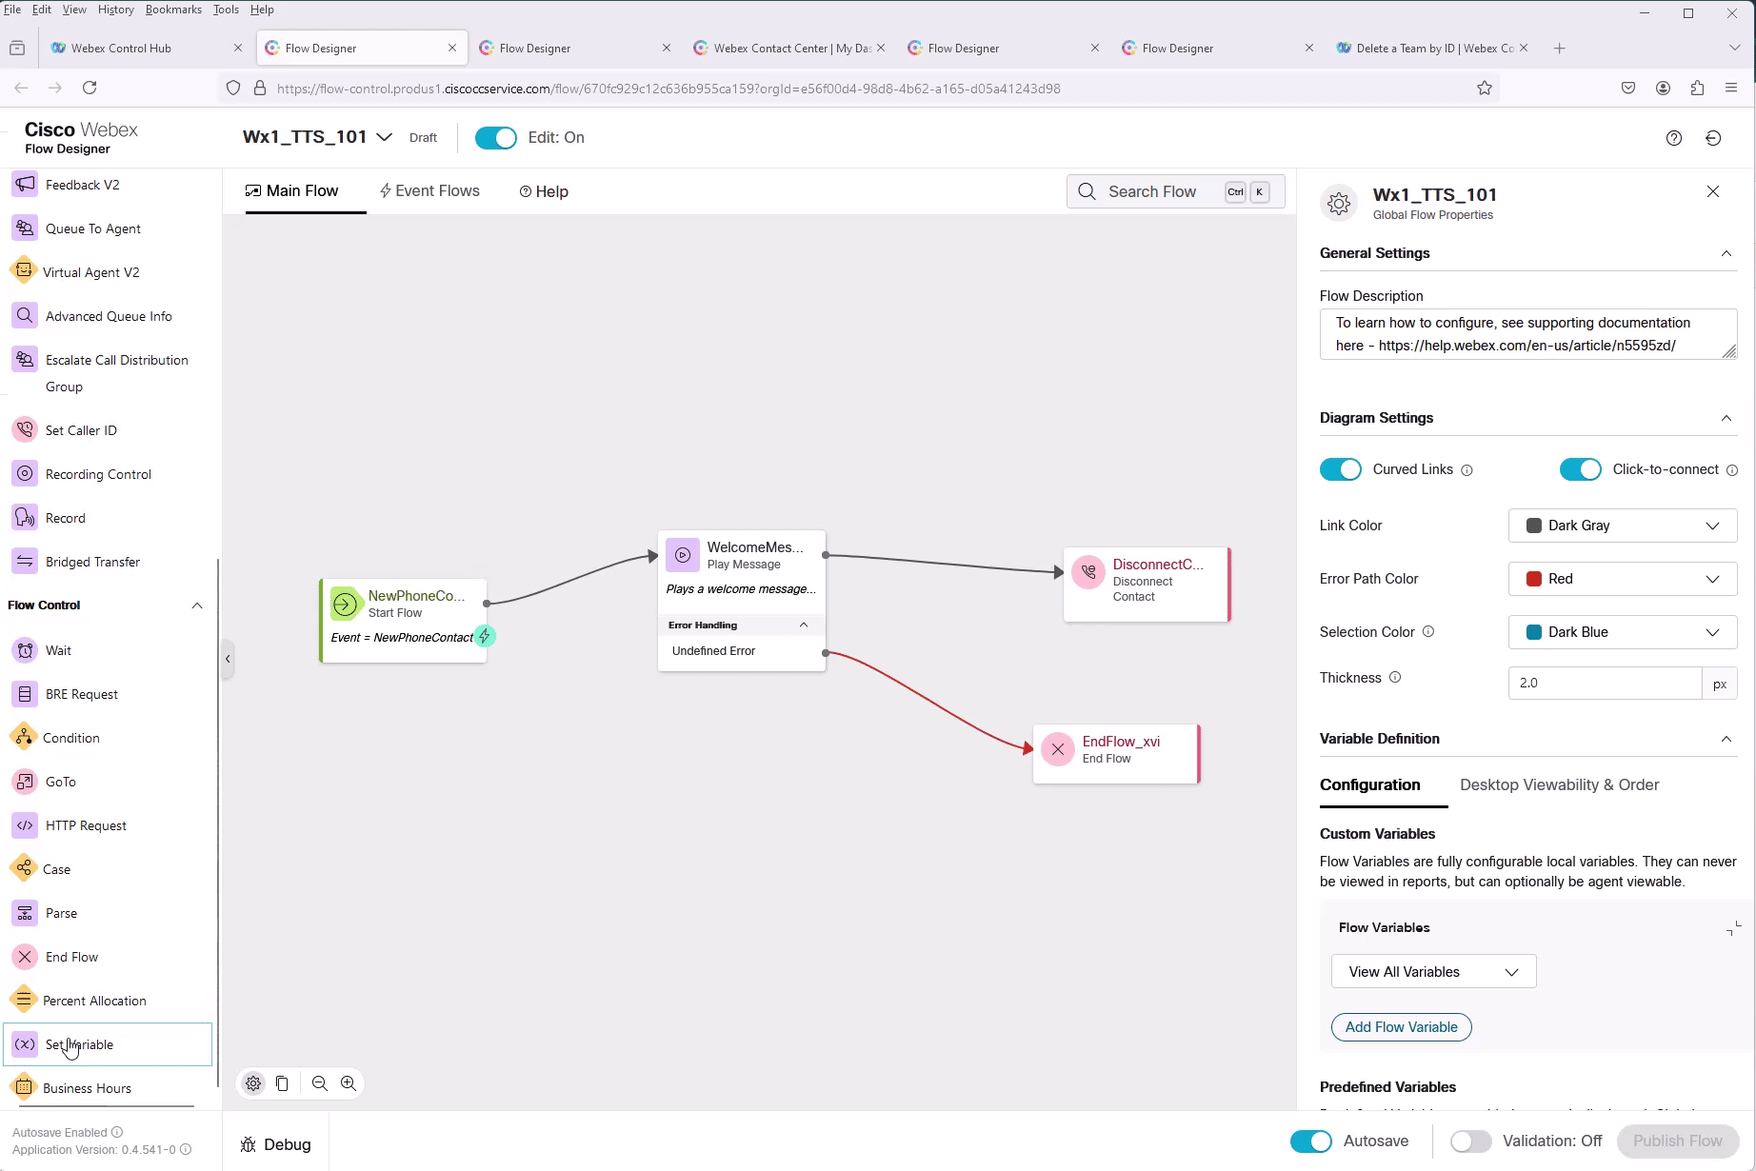This screenshot has width=1756, height=1171.
Task: Click the copy clipboard icon in canvas toolbar
Action: click(x=282, y=1083)
